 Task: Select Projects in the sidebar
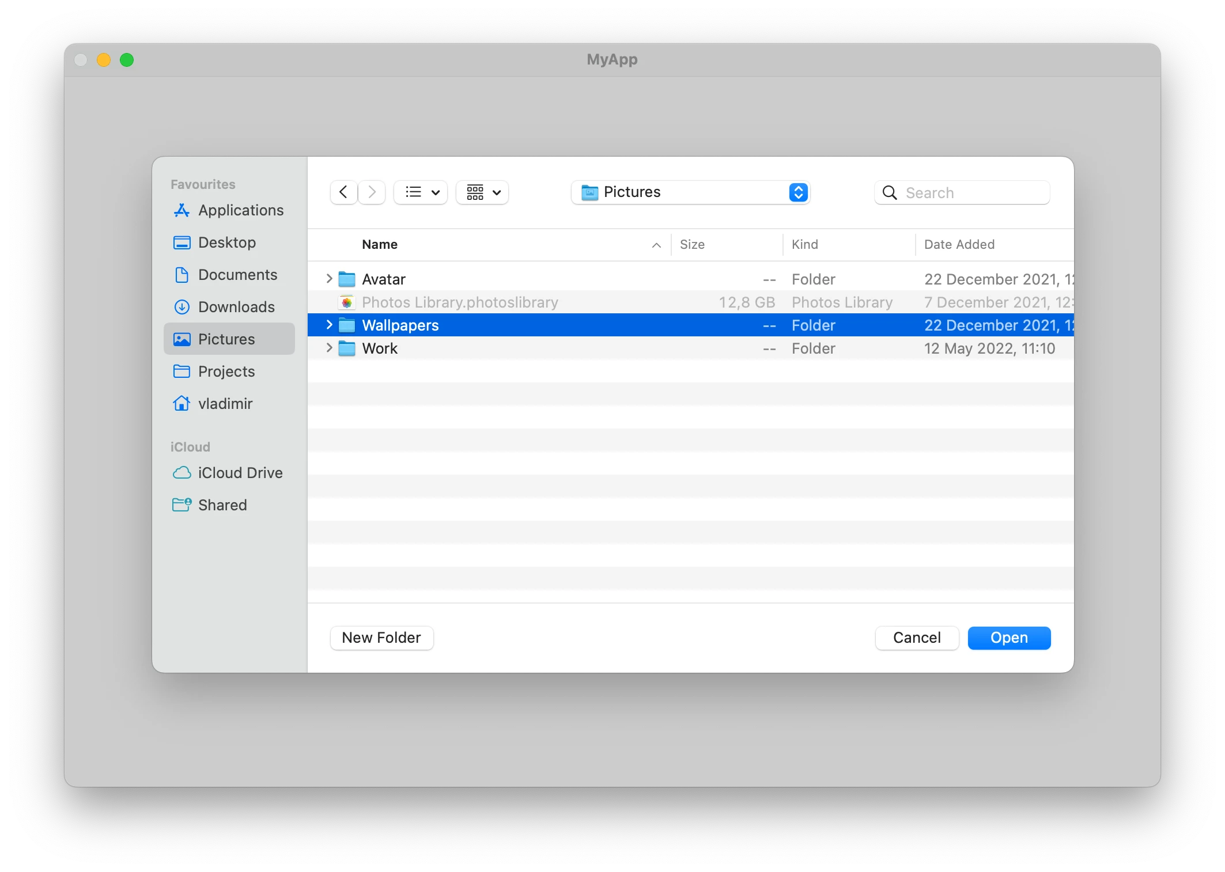226,371
